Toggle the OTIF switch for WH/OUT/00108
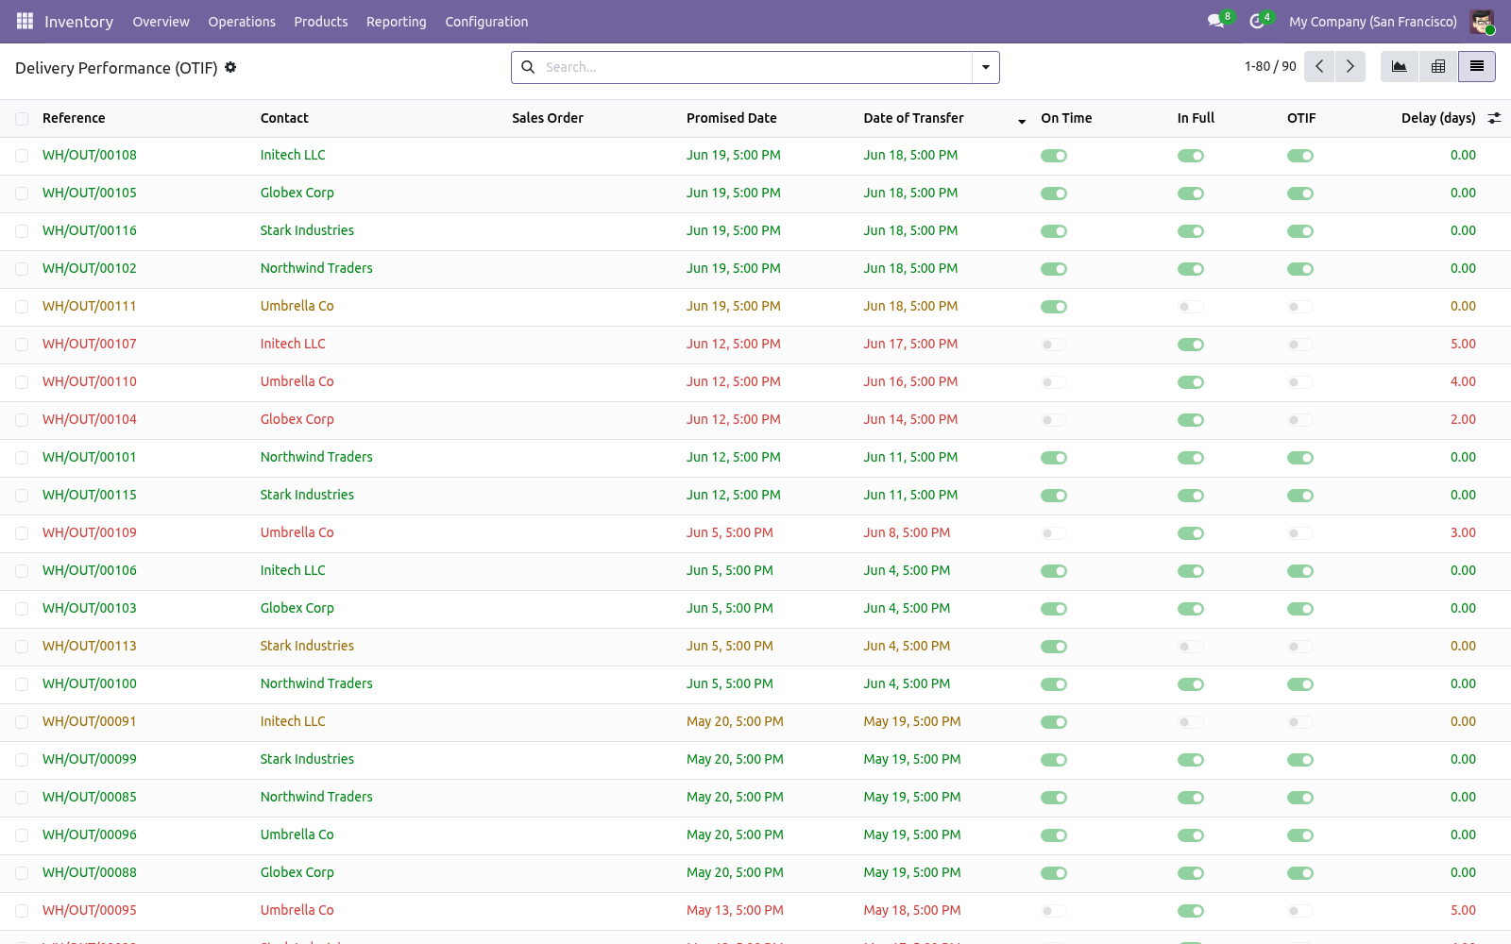The image size is (1511, 944). tap(1300, 156)
